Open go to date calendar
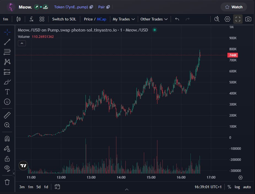Viewport: 255px width, 194px height. [57, 187]
